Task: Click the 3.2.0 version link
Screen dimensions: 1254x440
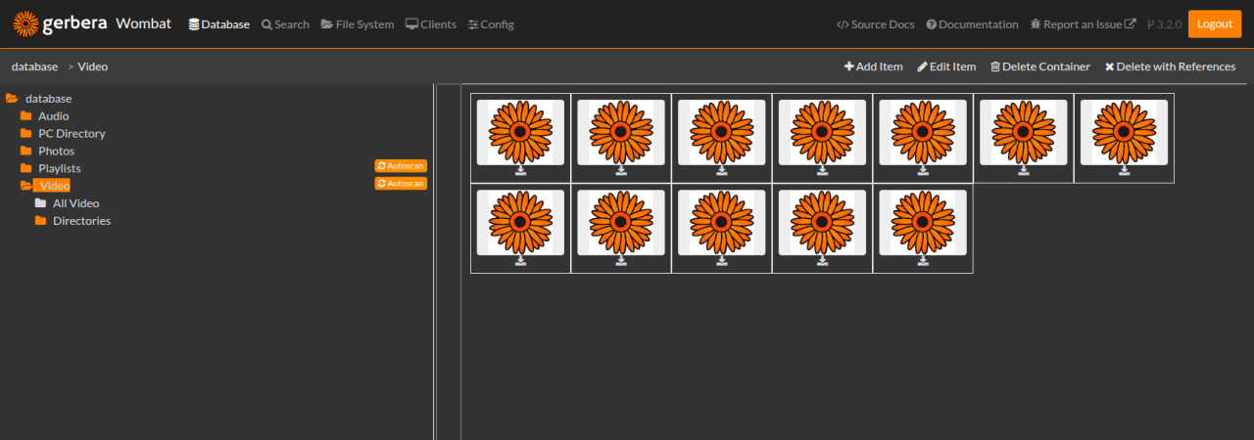Action: click(x=1163, y=24)
